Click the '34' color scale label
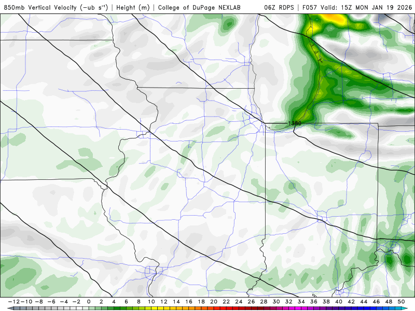Screen dimensions: 415x311 pos(301,302)
